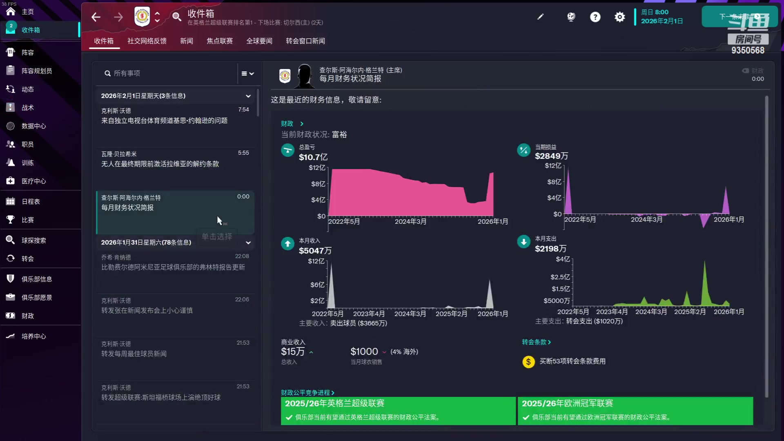Open the 数据中心 data hub icon
Screen dimensions: 784x441
(11, 126)
